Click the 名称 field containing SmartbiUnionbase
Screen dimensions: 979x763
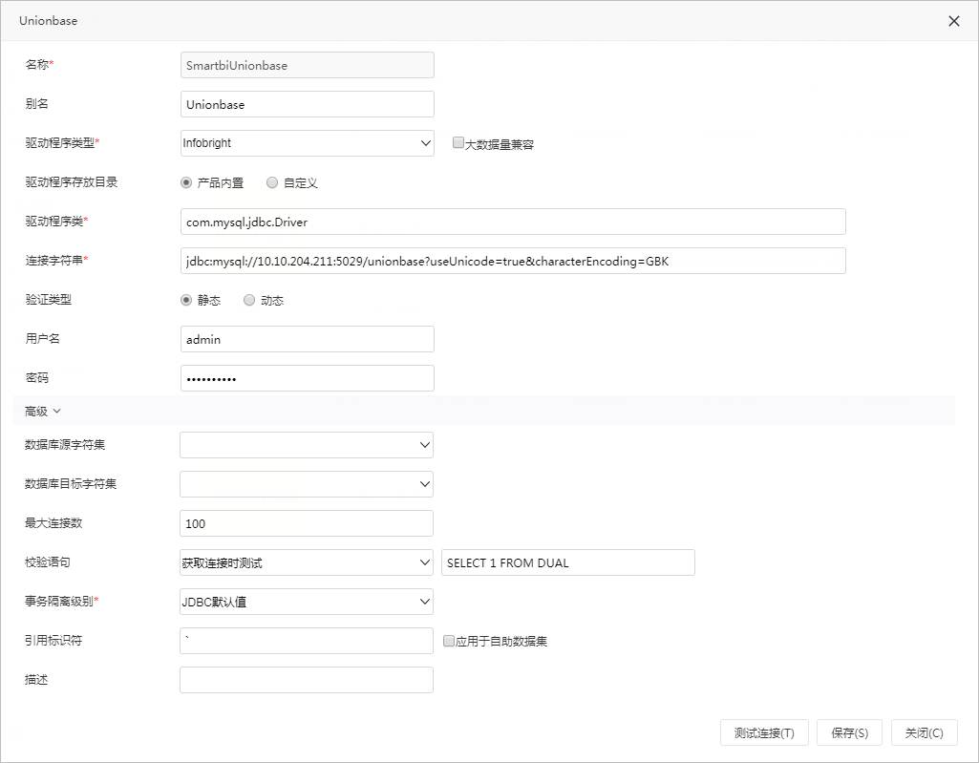(308, 65)
